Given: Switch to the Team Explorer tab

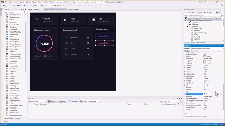Looking at the screenshot, I should (x=200, y=42).
